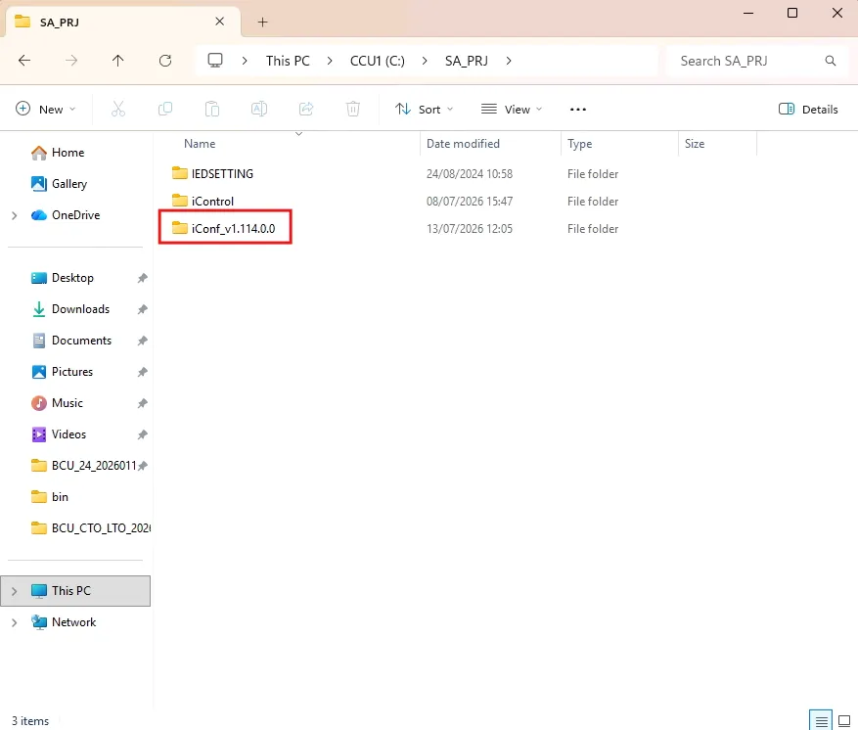Add a new tab
This screenshot has height=730, width=858.
point(262,22)
